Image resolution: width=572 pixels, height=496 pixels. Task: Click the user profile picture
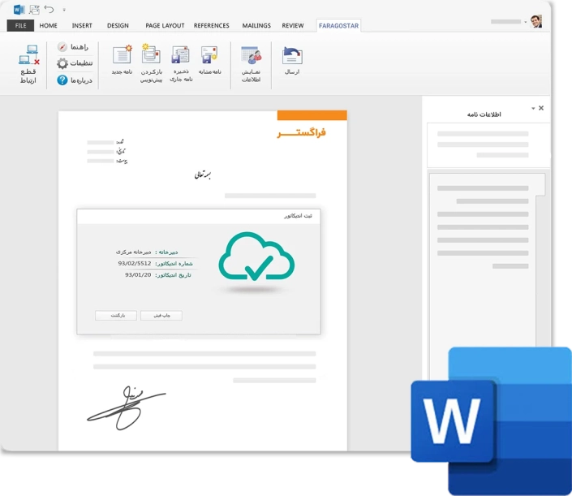coord(535,21)
